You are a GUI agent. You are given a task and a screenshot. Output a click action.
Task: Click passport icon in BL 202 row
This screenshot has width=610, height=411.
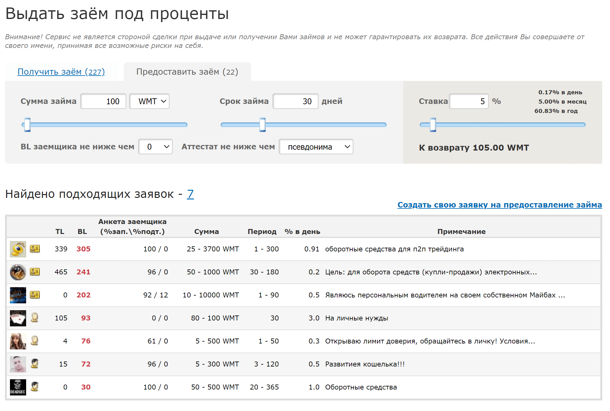[x=35, y=295]
